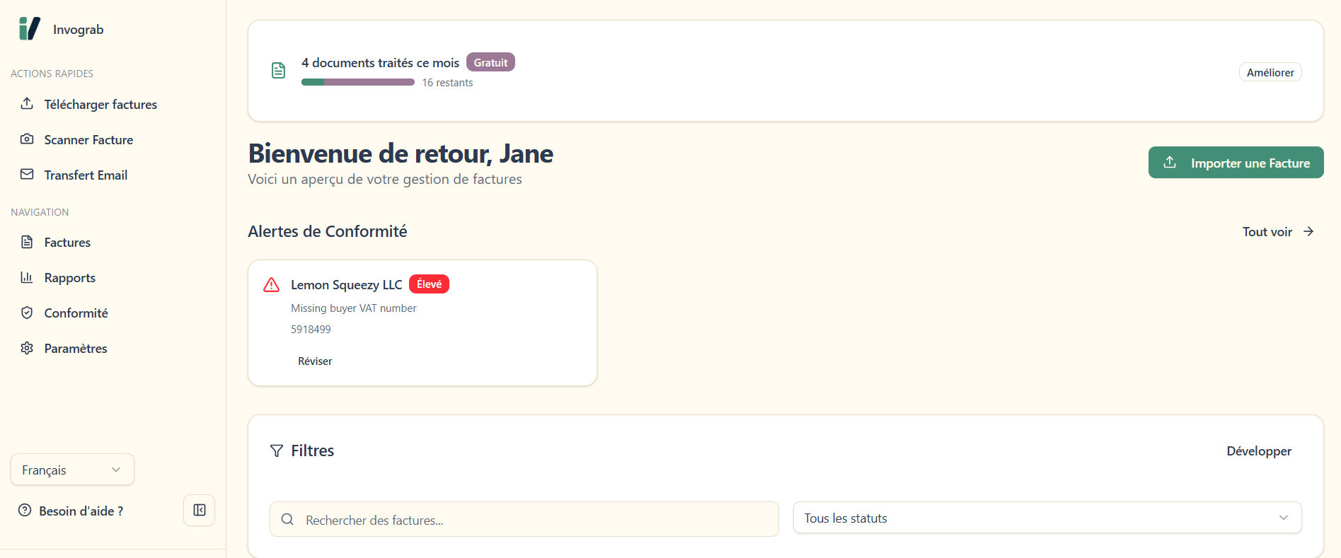Open the Rapports navigation item
The image size is (1341, 558).
(69, 278)
